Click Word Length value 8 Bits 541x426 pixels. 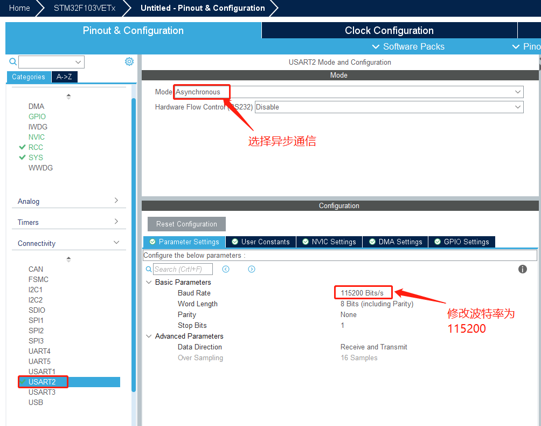coord(377,304)
